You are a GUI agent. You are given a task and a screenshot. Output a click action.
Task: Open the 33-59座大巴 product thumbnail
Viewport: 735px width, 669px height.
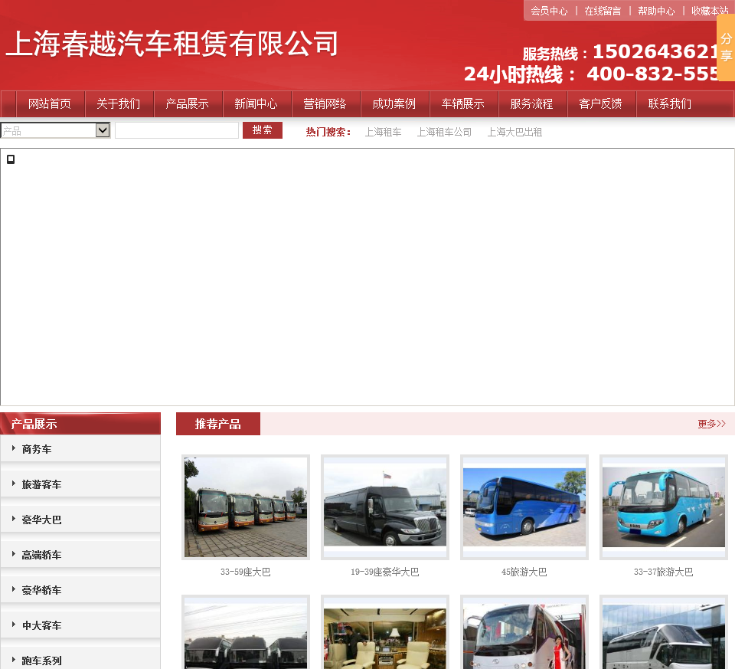pos(246,507)
